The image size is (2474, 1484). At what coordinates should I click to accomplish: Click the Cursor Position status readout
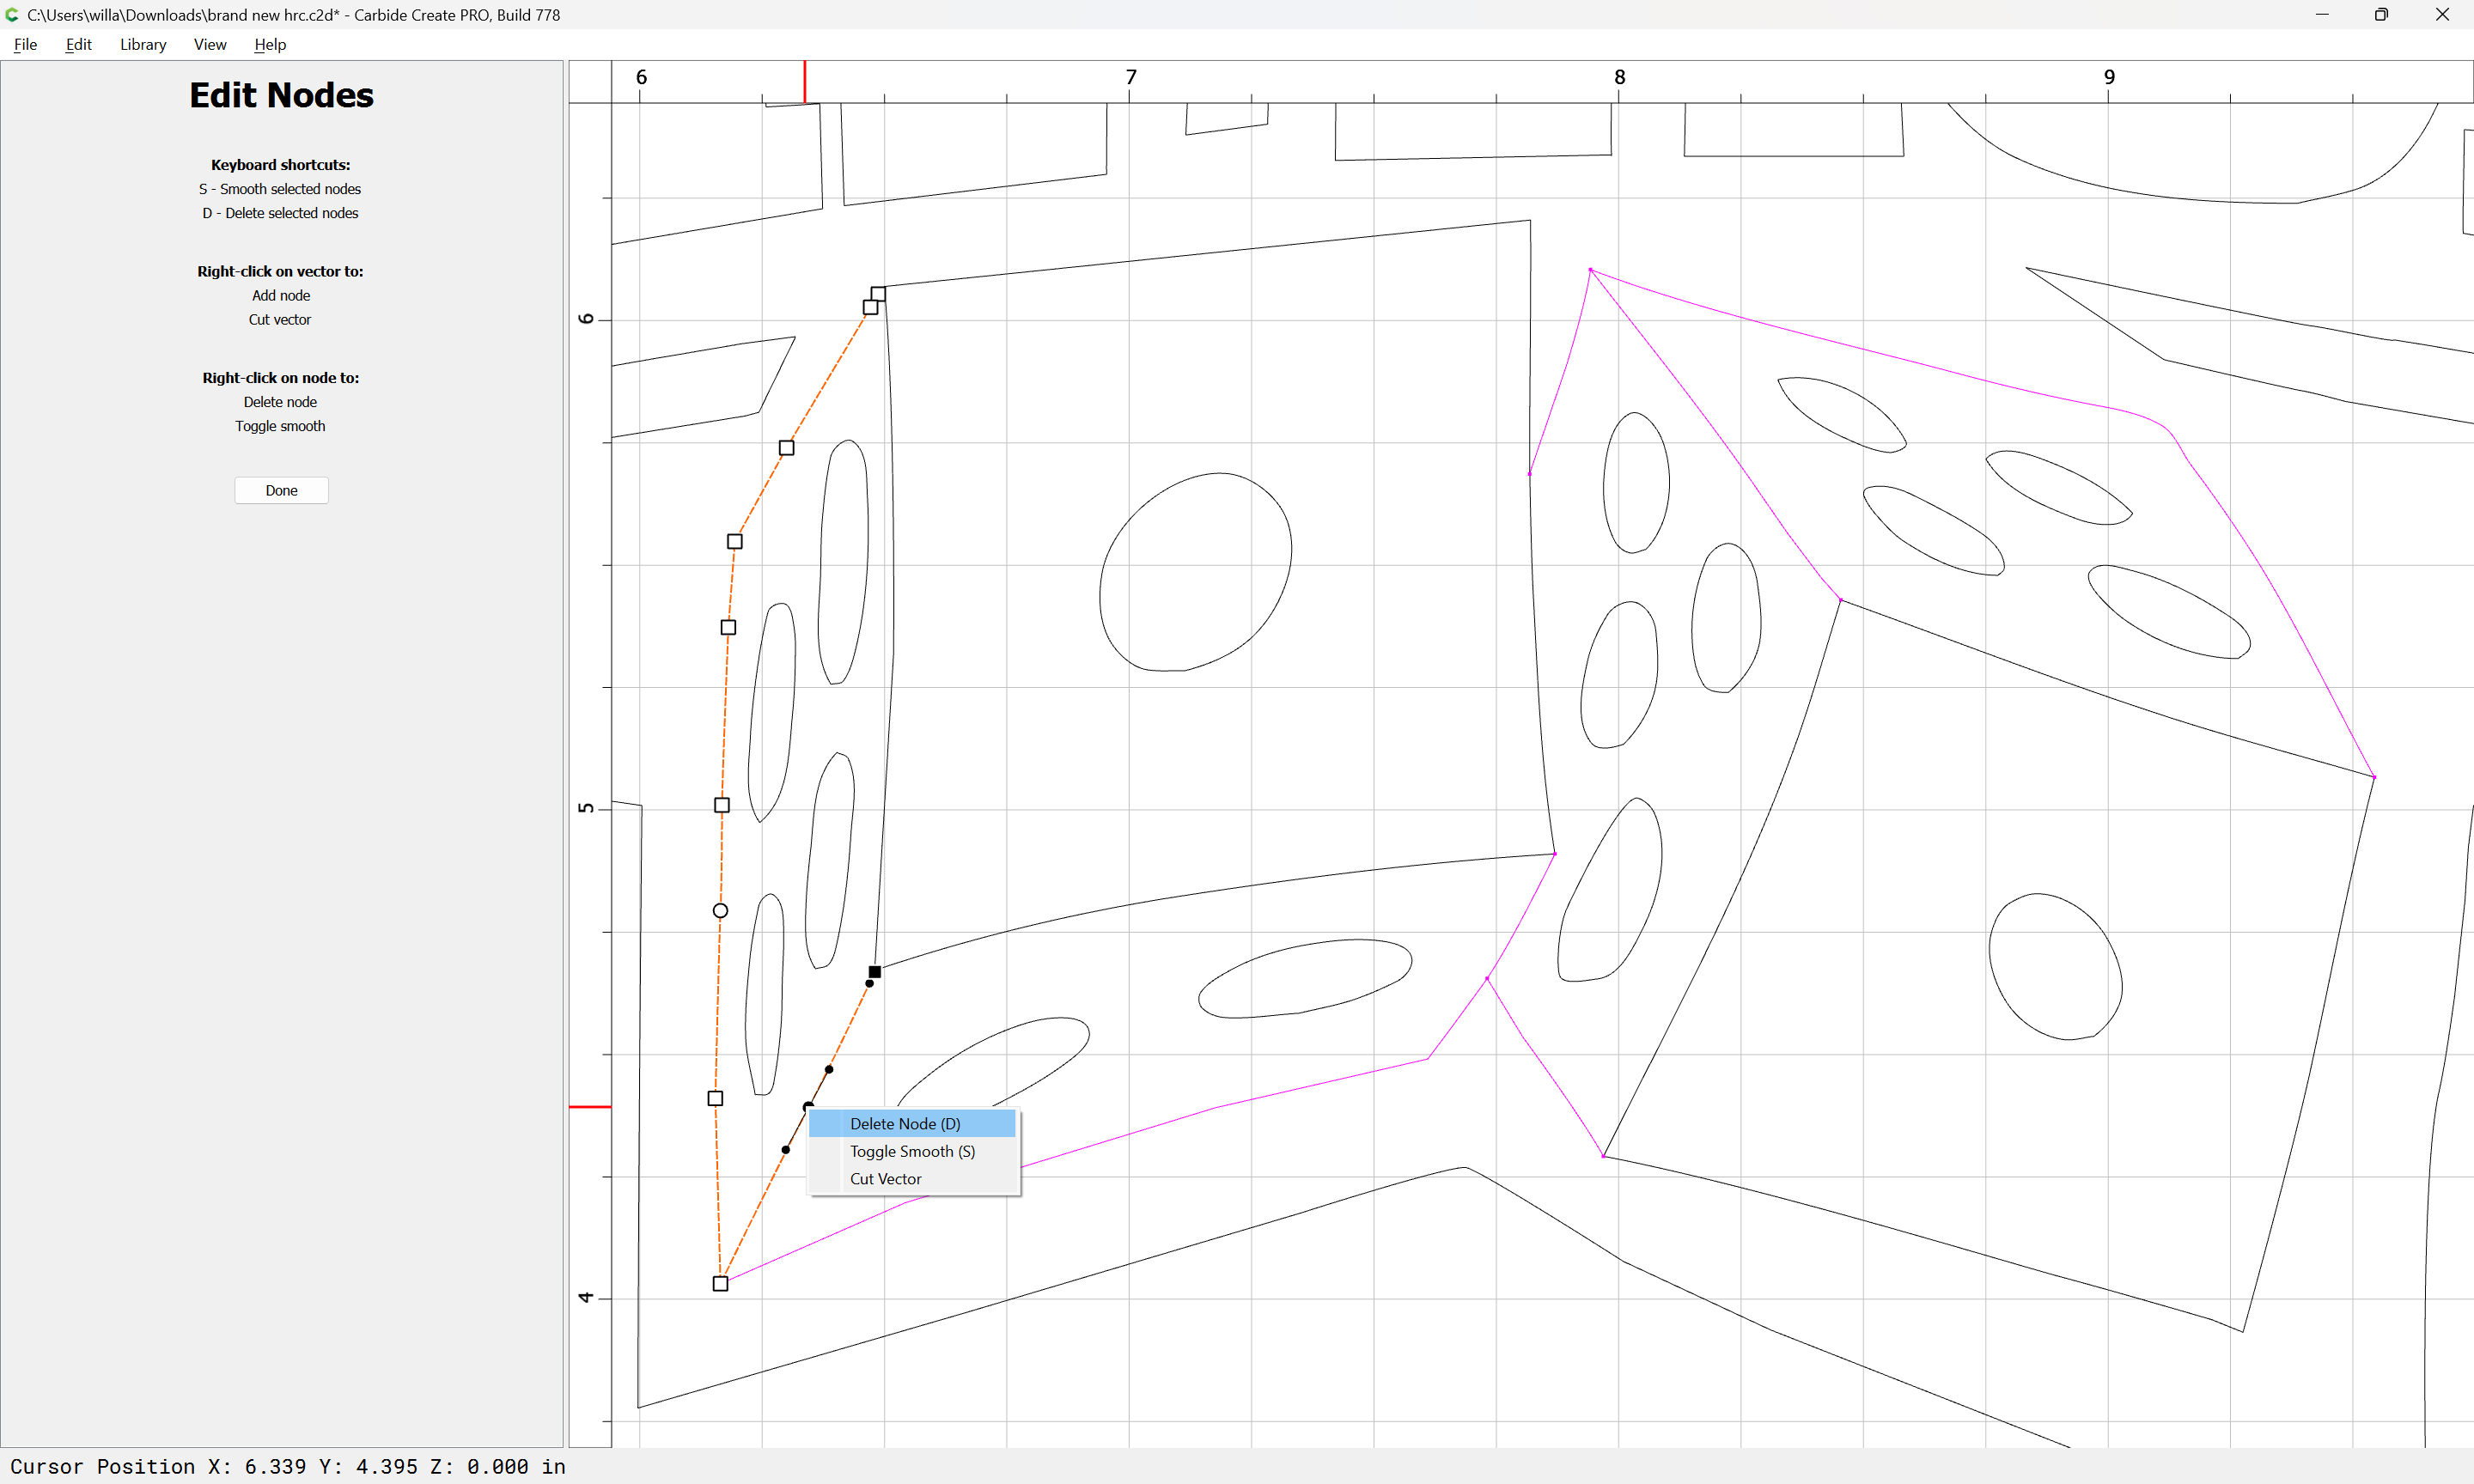click(288, 1467)
